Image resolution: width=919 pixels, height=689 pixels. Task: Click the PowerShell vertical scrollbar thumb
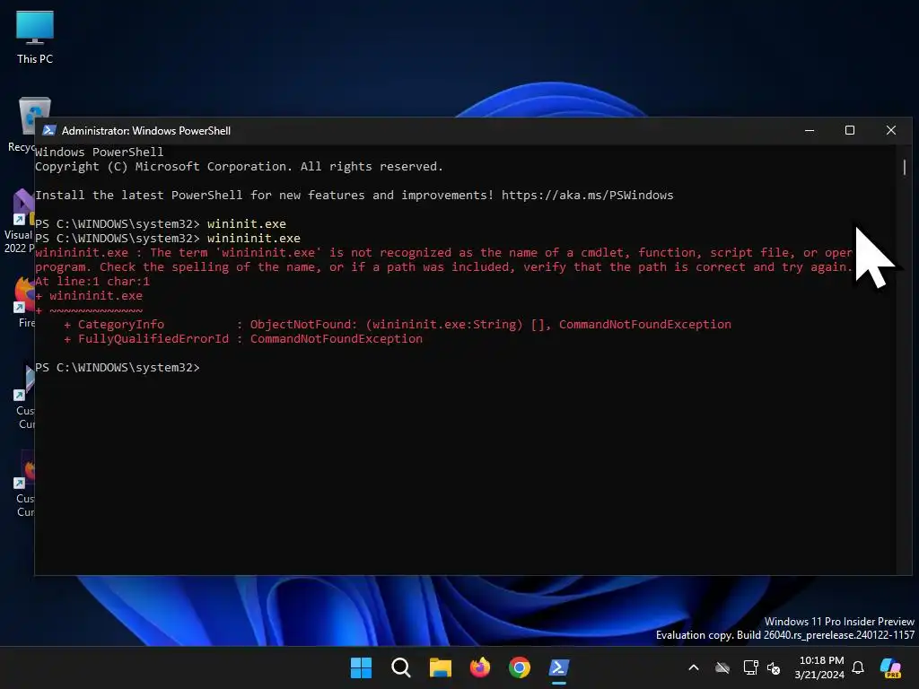(x=905, y=167)
